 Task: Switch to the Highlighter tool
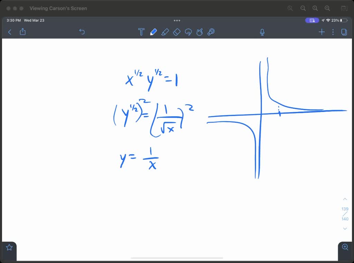coord(165,32)
